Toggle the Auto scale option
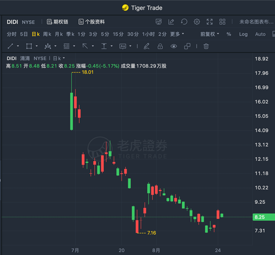This screenshot has height=255, width=275. 260,34
